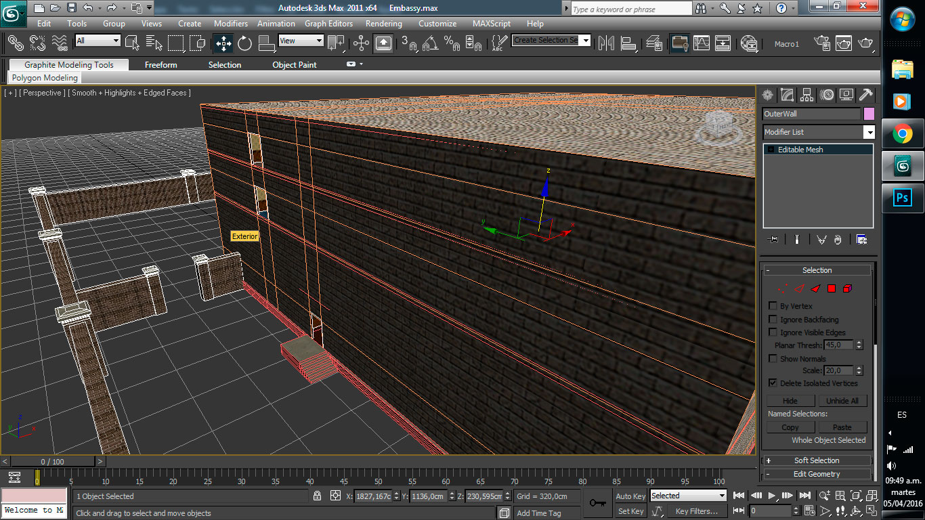Enable the Ignore Visible Edges checkbox
Image resolution: width=925 pixels, height=520 pixels.
[x=773, y=332]
